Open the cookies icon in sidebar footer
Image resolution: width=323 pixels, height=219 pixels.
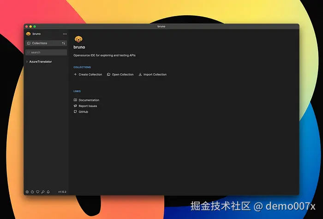[32, 192]
